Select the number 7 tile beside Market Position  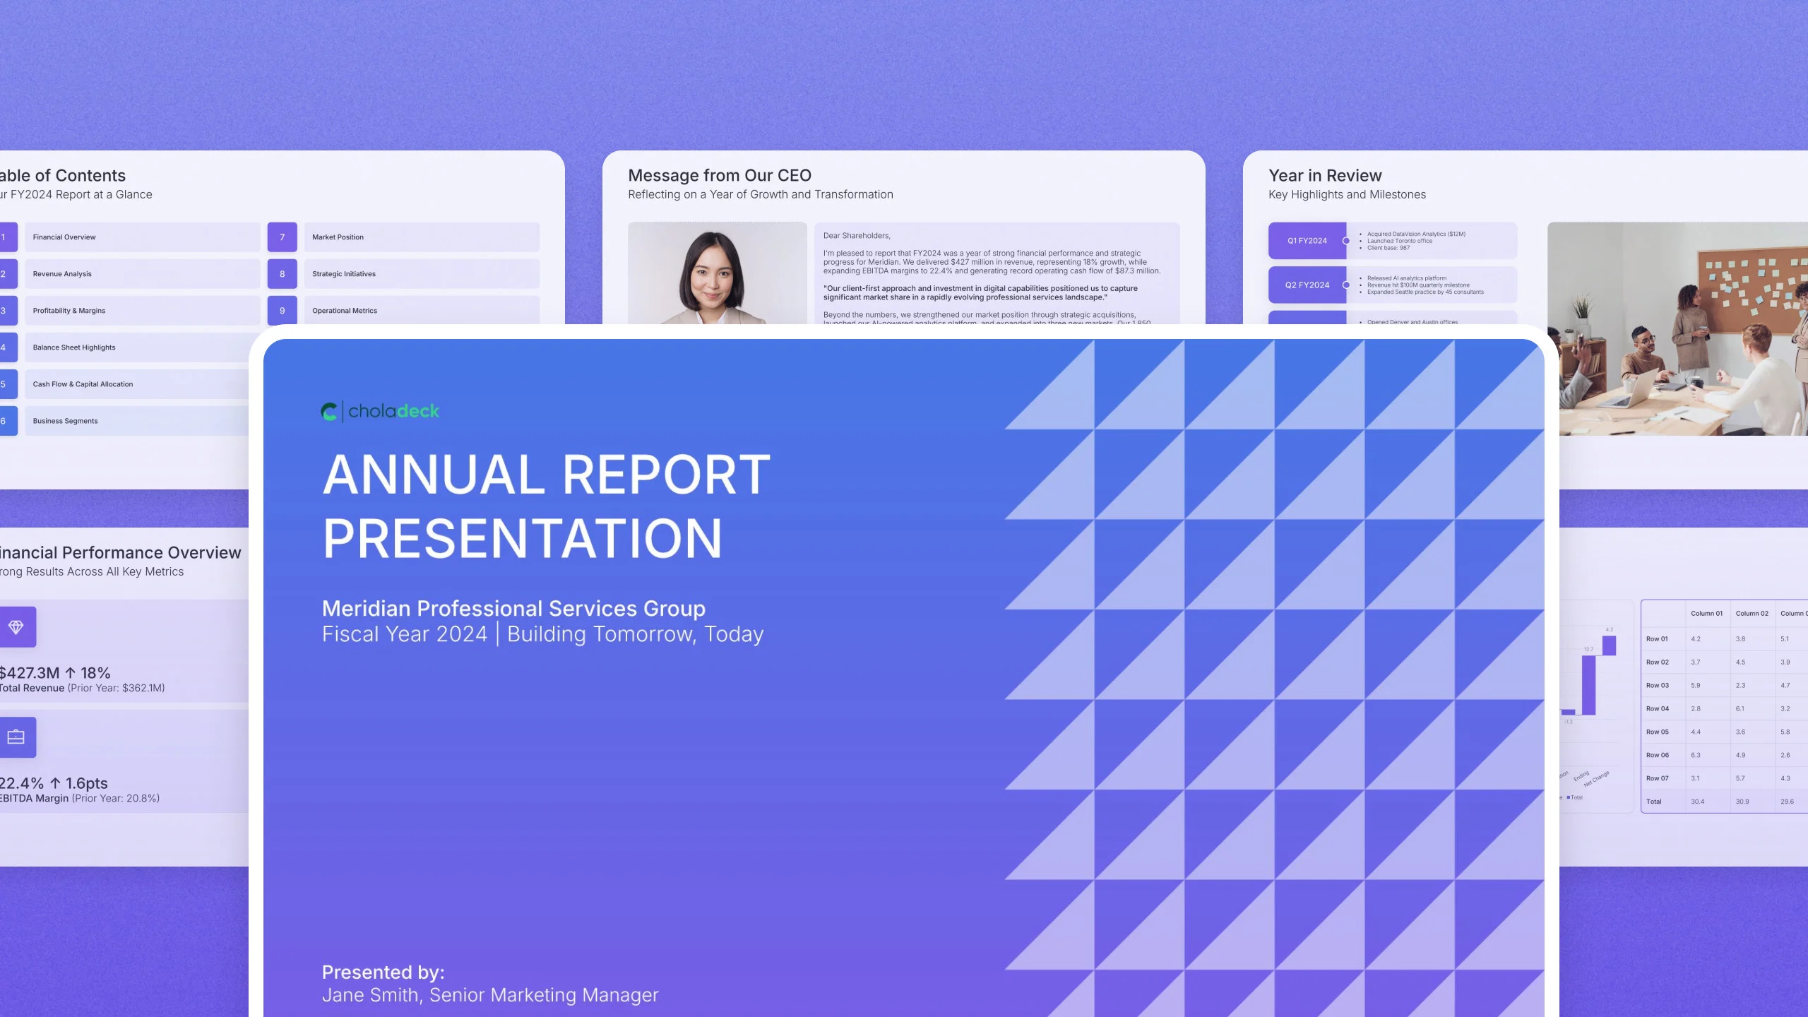coord(282,237)
